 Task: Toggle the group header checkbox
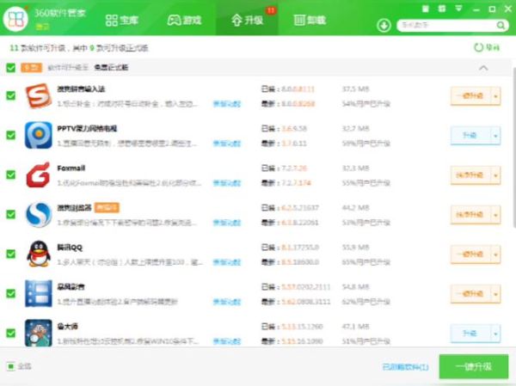point(11,68)
